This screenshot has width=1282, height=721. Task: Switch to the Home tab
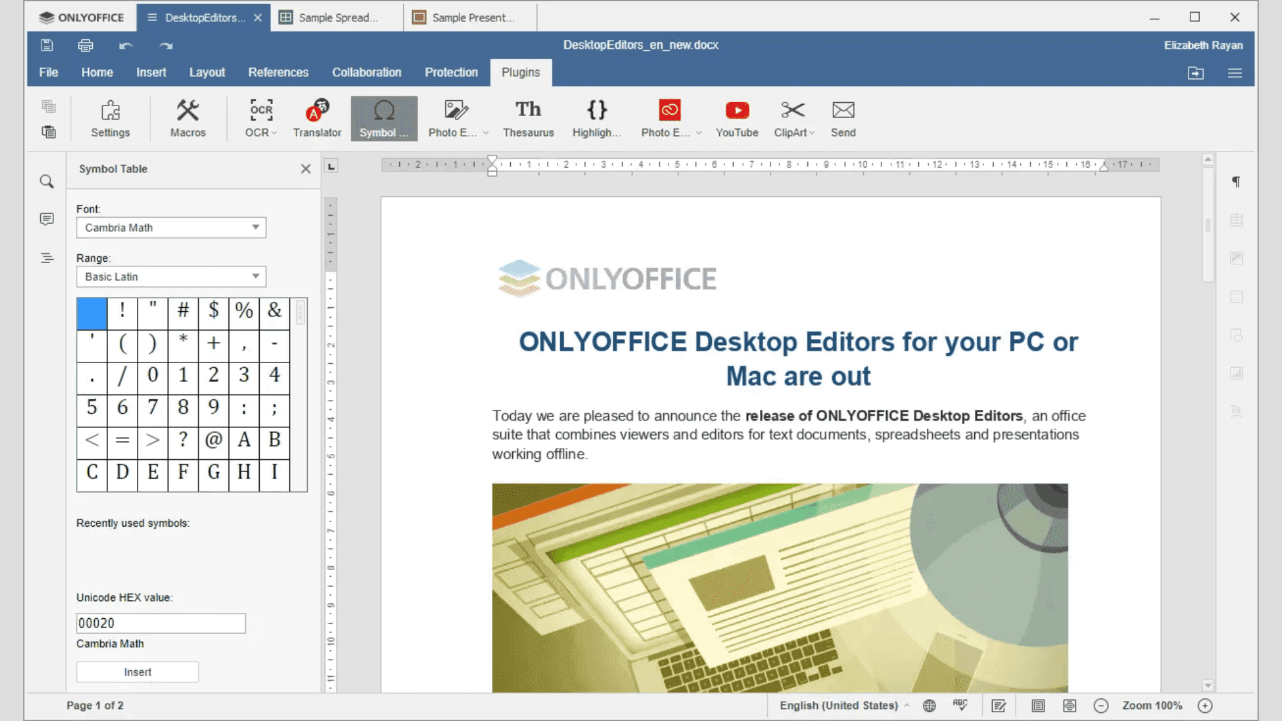tap(97, 72)
